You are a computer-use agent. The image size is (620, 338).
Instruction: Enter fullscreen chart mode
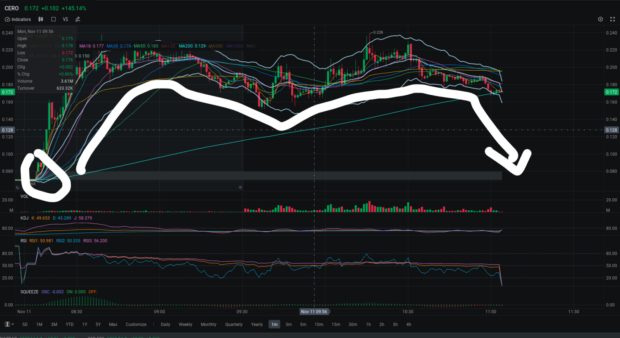click(613, 19)
